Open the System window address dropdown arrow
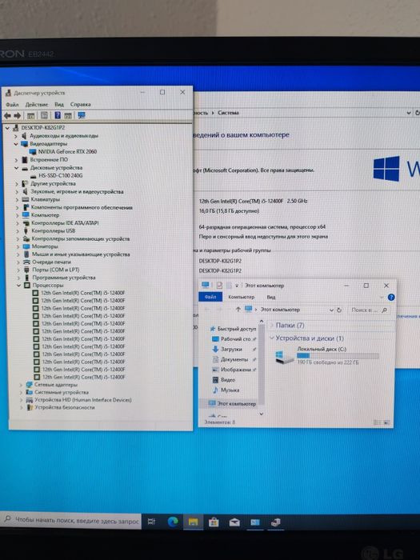The width and height of the screenshot is (420, 560). point(408,113)
